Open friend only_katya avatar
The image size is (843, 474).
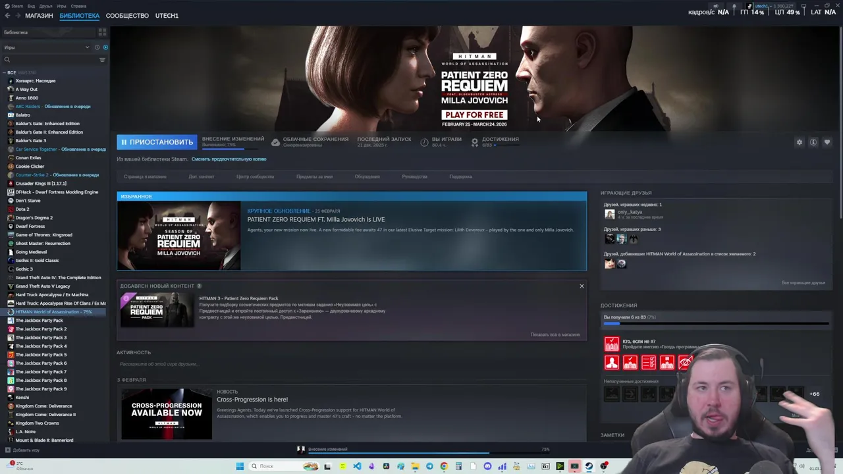point(610,214)
